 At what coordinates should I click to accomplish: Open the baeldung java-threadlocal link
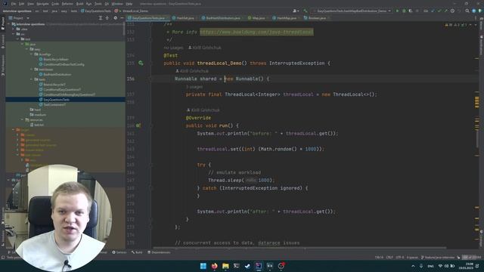[x=256, y=32]
